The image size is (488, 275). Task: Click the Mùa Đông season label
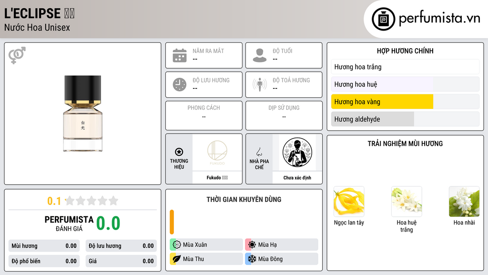[271, 259]
